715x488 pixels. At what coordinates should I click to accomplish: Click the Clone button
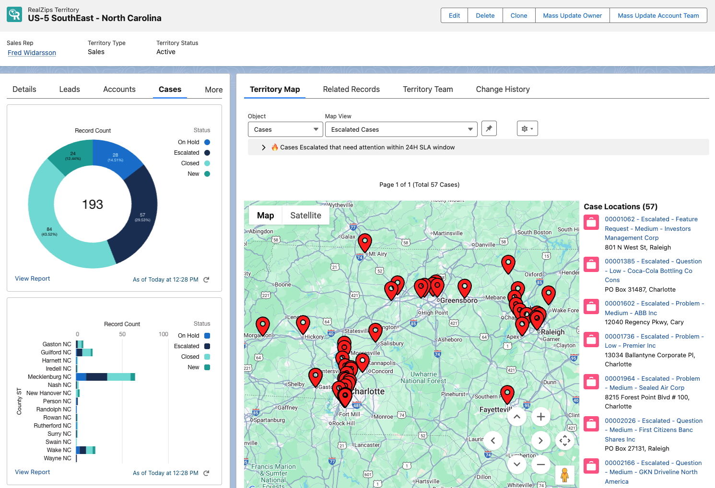519,15
